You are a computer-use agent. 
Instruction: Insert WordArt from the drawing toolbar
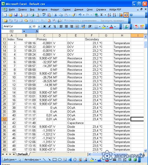click(70, 159)
